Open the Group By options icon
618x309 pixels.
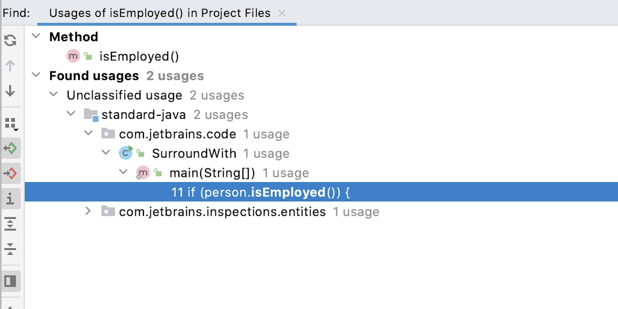point(11,124)
